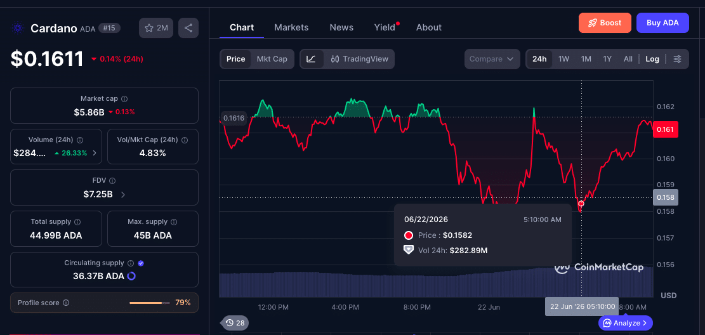Open chart settings sliders icon
The height and width of the screenshot is (335, 705).
678,59
